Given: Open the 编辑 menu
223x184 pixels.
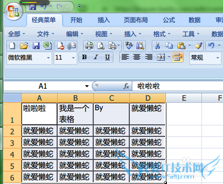Looking at the screenshot, I should [75, 34].
